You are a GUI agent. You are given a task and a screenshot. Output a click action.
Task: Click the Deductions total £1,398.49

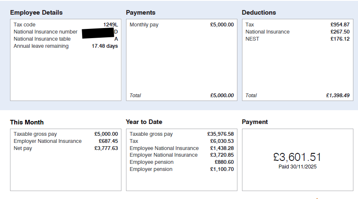[337, 96]
